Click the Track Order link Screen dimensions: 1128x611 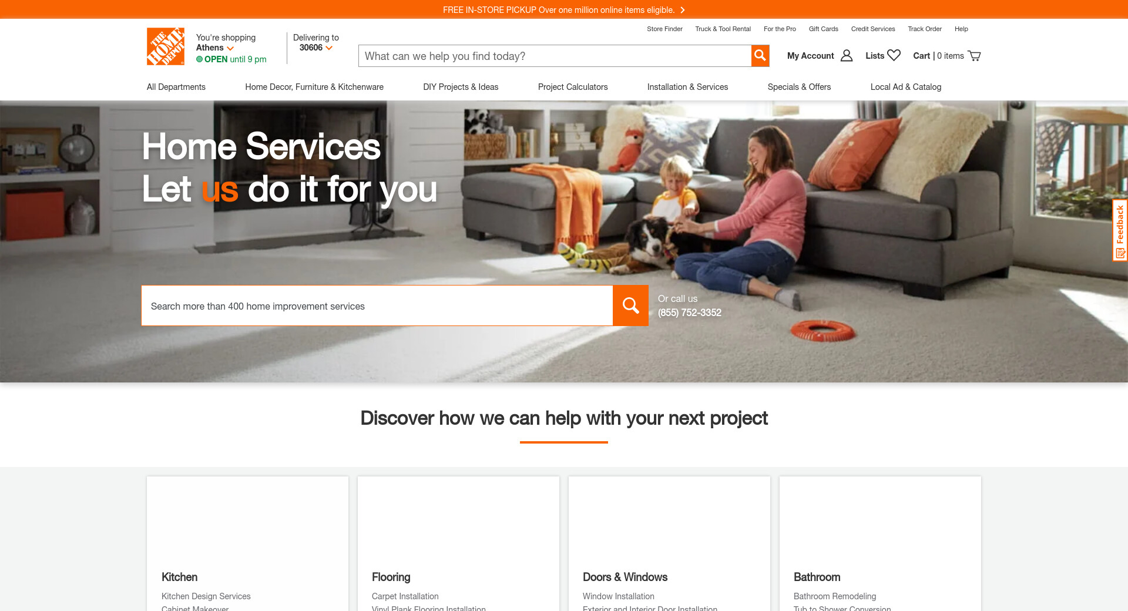coord(925,29)
